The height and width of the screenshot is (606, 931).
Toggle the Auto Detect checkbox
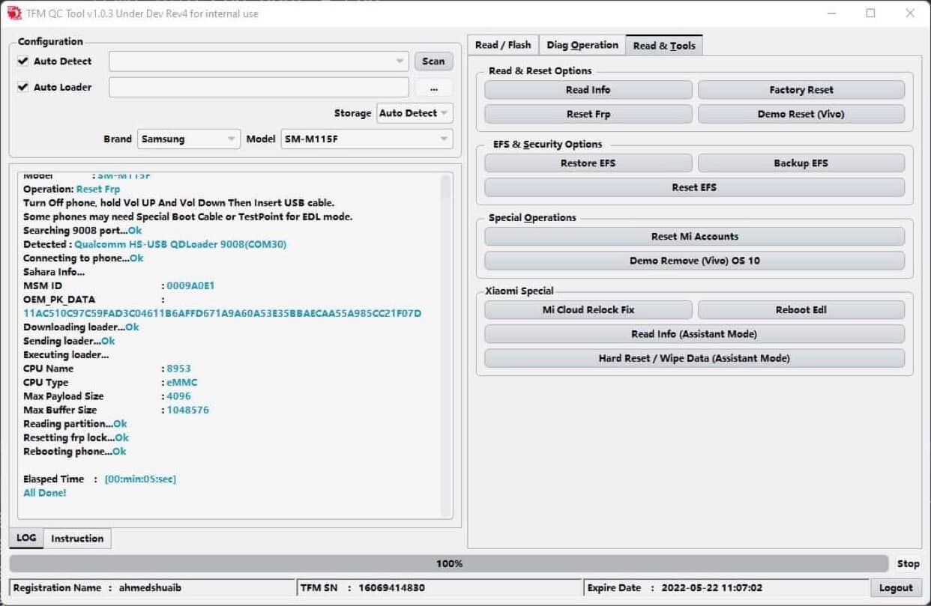click(23, 61)
